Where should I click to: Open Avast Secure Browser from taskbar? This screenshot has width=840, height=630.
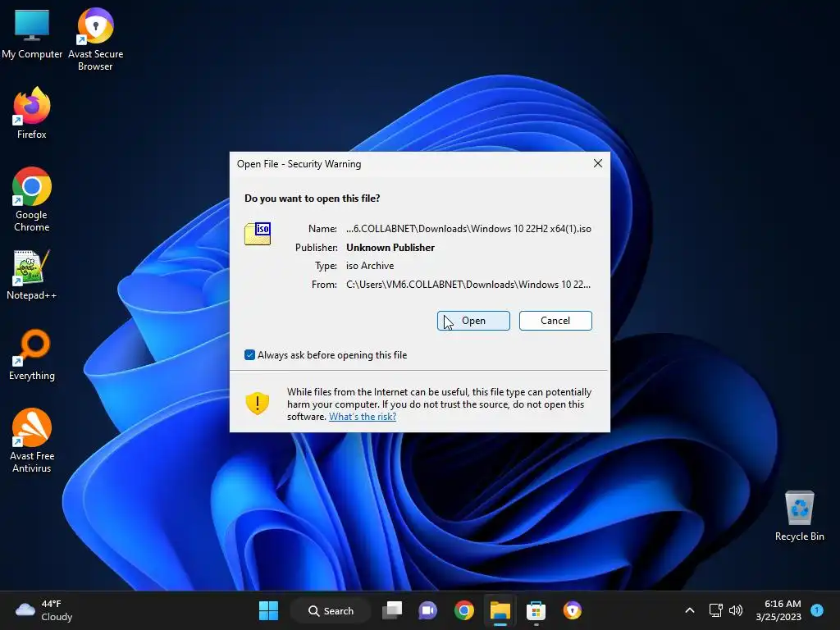click(x=572, y=610)
